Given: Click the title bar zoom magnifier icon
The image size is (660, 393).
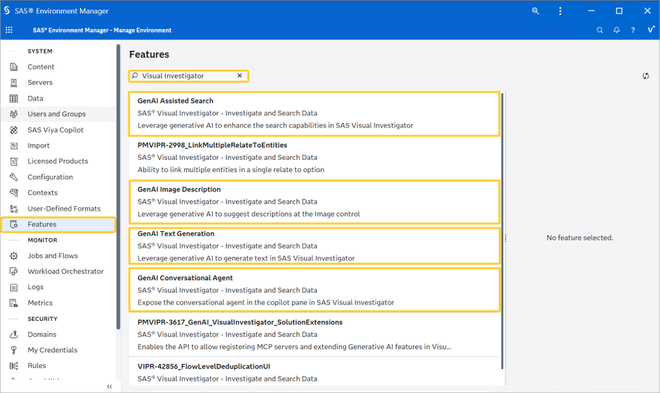Looking at the screenshot, I should (535, 11).
